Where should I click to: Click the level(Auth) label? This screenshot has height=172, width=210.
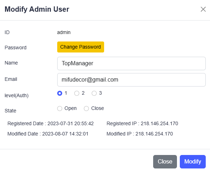tap(16, 95)
